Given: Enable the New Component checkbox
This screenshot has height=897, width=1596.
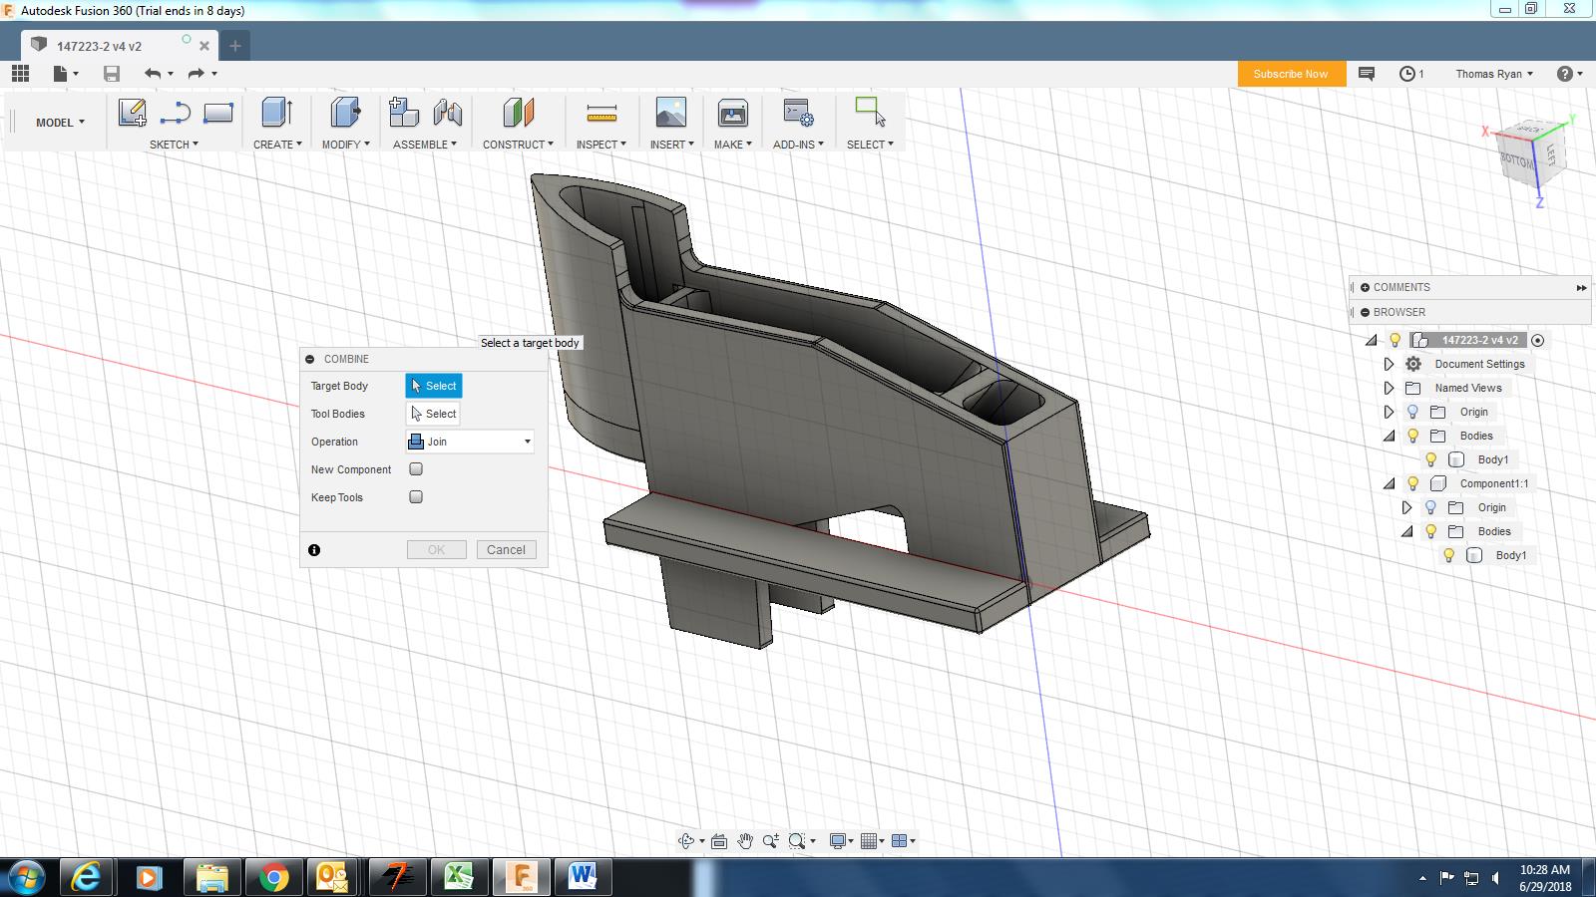Looking at the screenshot, I should [416, 469].
